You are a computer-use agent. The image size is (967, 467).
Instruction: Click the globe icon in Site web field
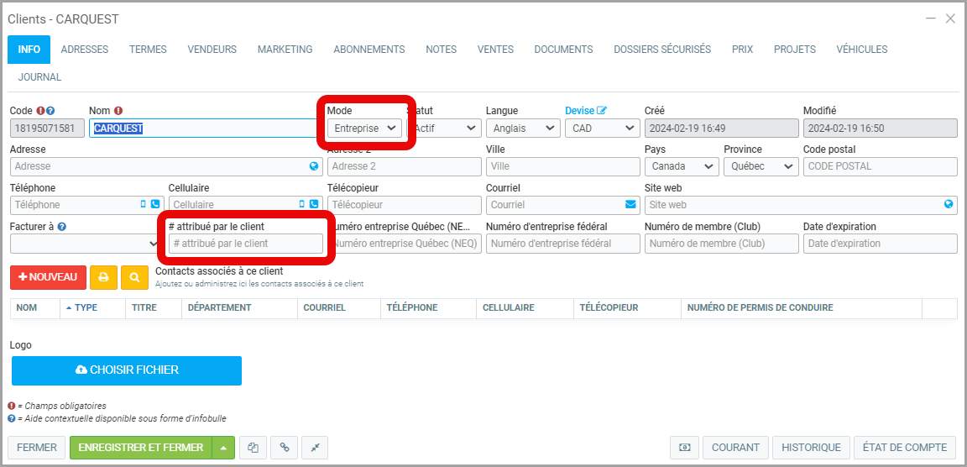(x=949, y=204)
